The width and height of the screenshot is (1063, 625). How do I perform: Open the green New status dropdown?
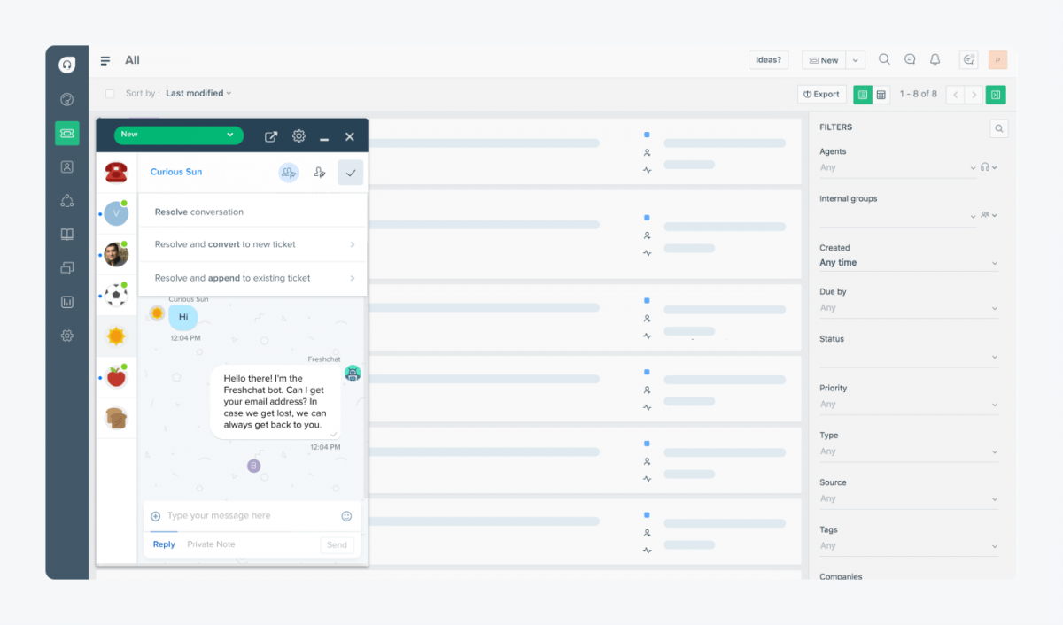coord(178,135)
